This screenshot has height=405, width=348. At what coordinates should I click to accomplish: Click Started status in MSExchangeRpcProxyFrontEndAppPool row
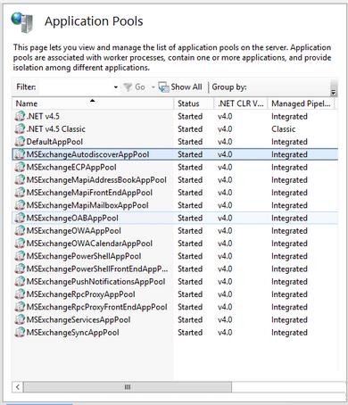tap(190, 307)
